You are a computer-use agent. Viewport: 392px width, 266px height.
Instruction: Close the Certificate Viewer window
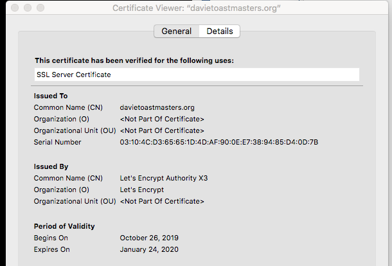8,8
